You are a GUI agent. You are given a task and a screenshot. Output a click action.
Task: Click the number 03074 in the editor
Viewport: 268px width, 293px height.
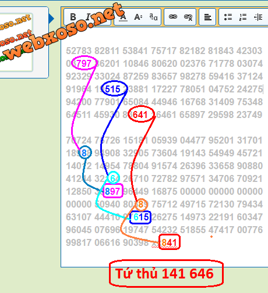250,63
